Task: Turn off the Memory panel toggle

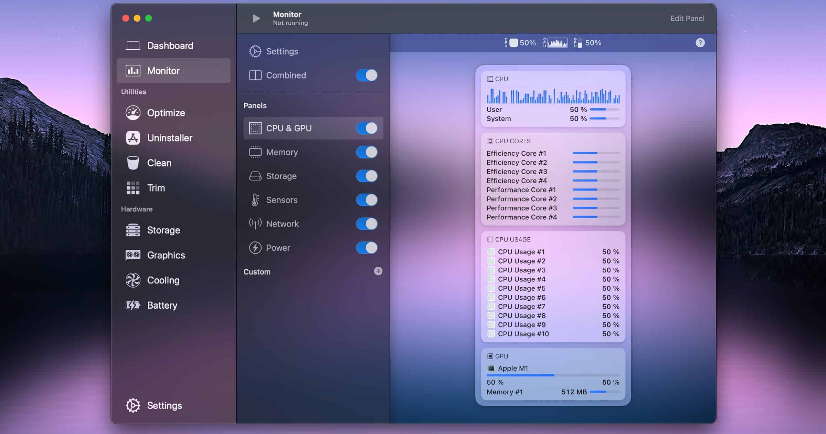Action: tap(367, 152)
